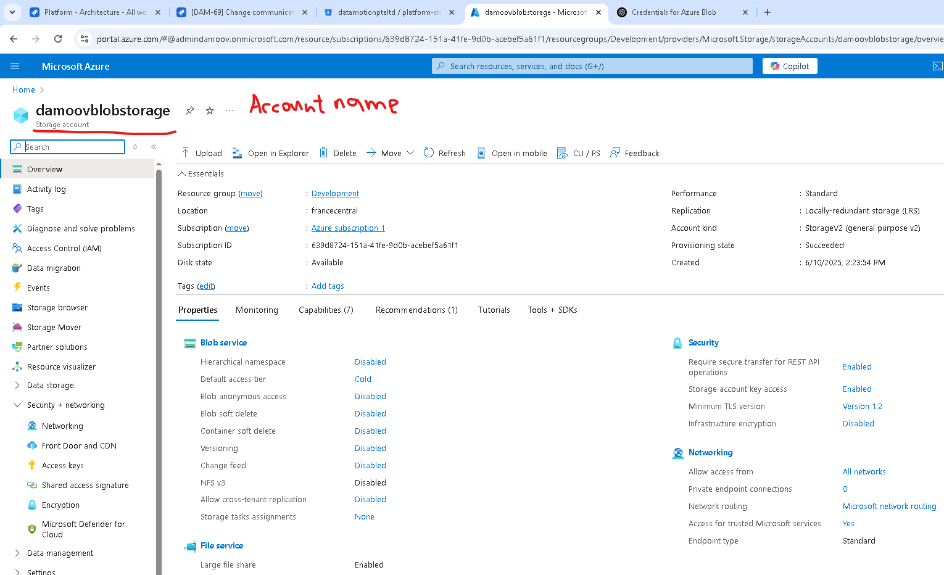Screen dimensions: 944x575
Task: Click Open in mobile
Action: 512,153
